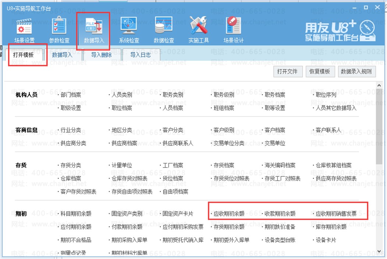Open the 导入删除 tab
Screen dimensions: 387x259
101,55
